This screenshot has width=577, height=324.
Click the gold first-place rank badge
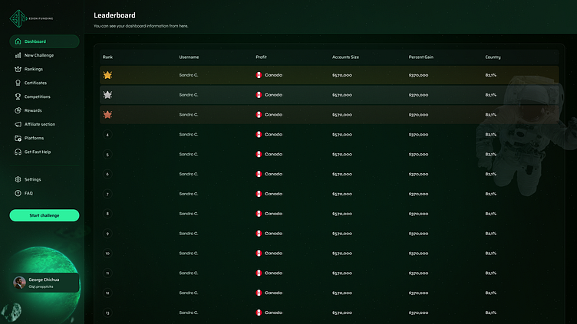tap(107, 75)
